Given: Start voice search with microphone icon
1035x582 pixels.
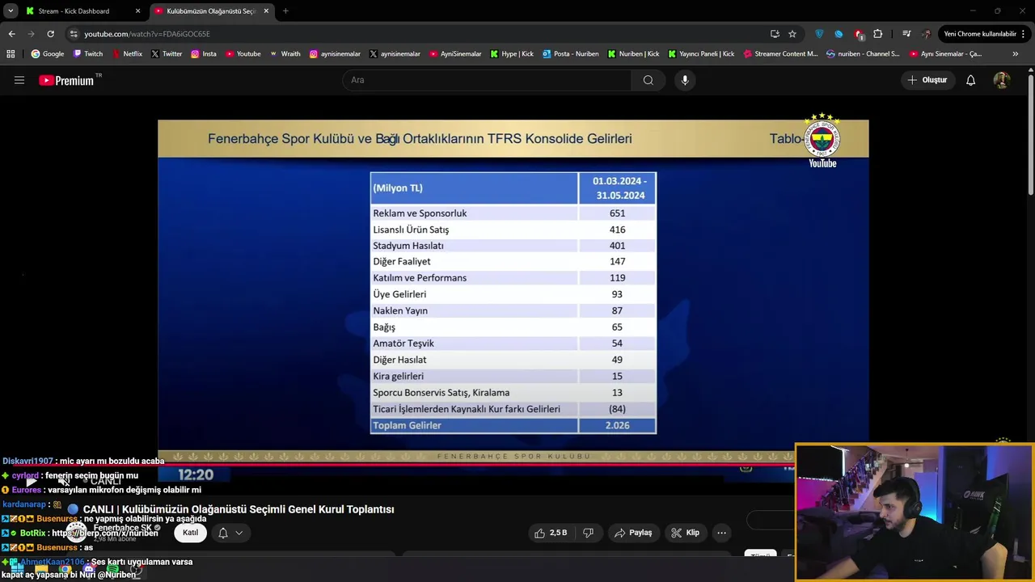Looking at the screenshot, I should click(x=685, y=80).
